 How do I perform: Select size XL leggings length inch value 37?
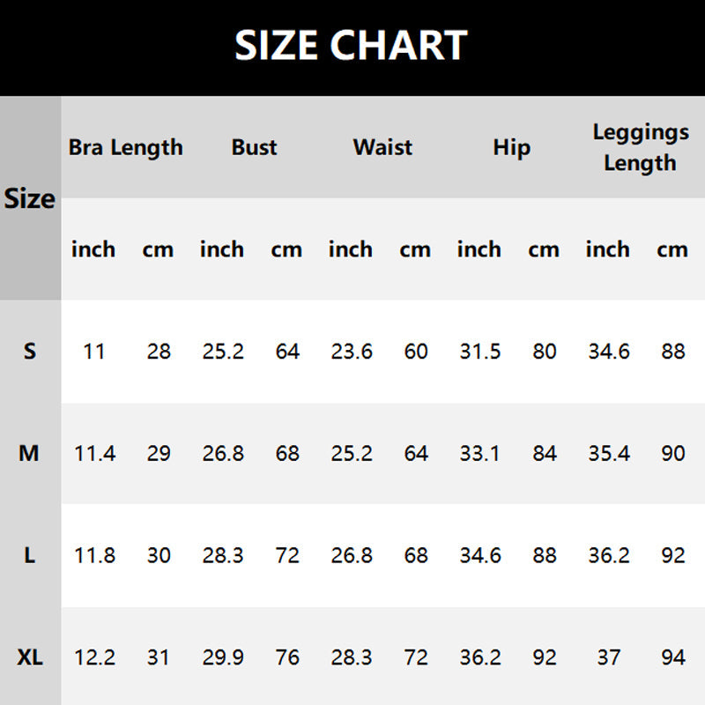click(609, 657)
